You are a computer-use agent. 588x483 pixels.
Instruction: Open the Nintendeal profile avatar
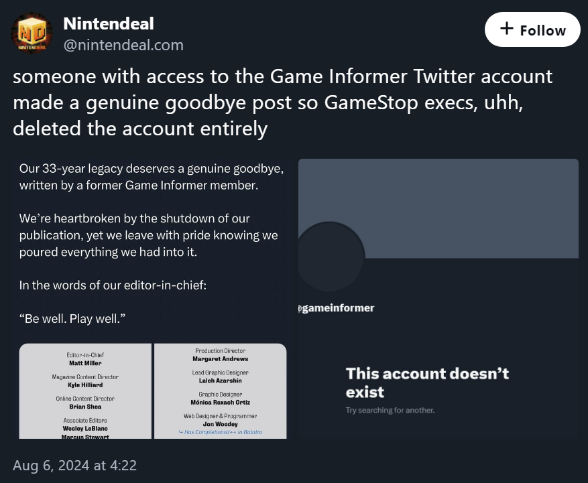32,33
